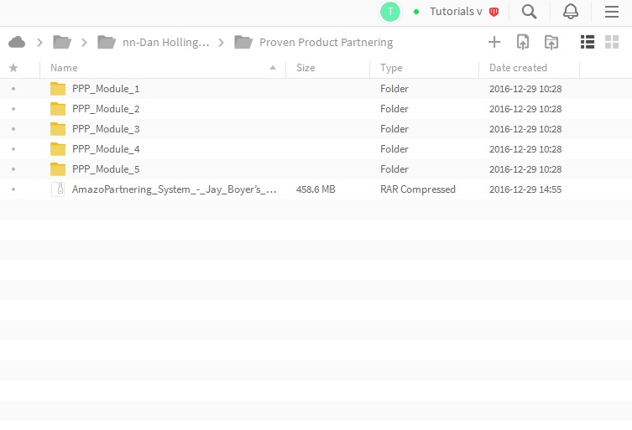This screenshot has width=632, height=430.
Task: Open the hamburger main menu
Action: coord(612,12)
